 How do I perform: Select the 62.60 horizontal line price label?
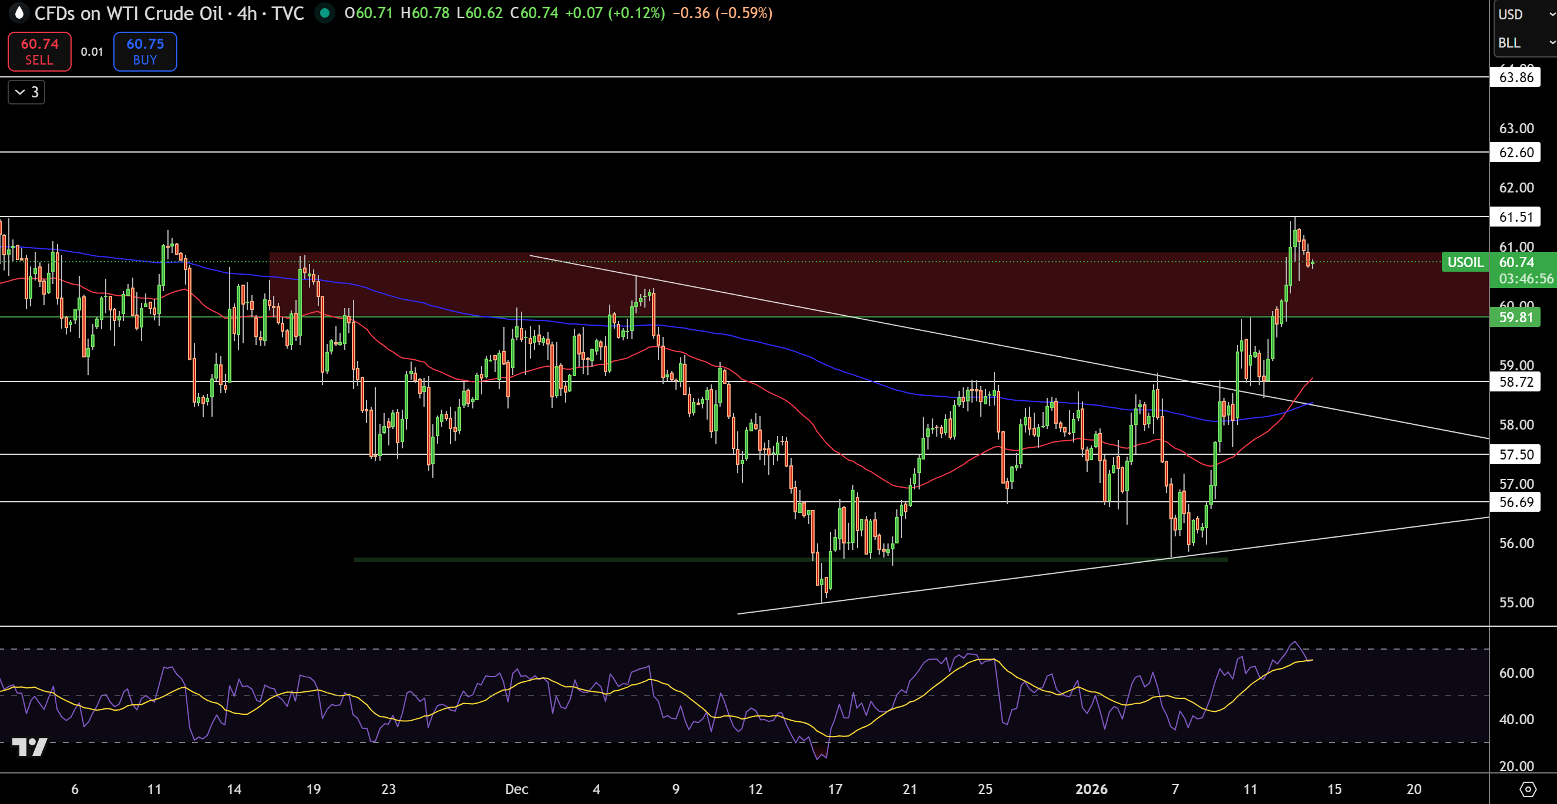[x=1515, y=152]
